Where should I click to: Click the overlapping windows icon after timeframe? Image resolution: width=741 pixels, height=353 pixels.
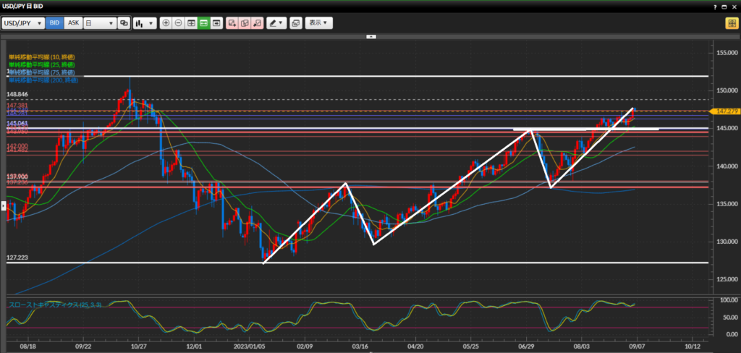[124, 23]
